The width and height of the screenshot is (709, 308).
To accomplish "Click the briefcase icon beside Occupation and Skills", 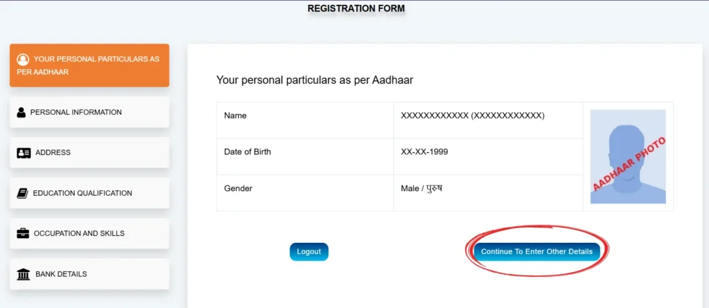I will 23,233.
